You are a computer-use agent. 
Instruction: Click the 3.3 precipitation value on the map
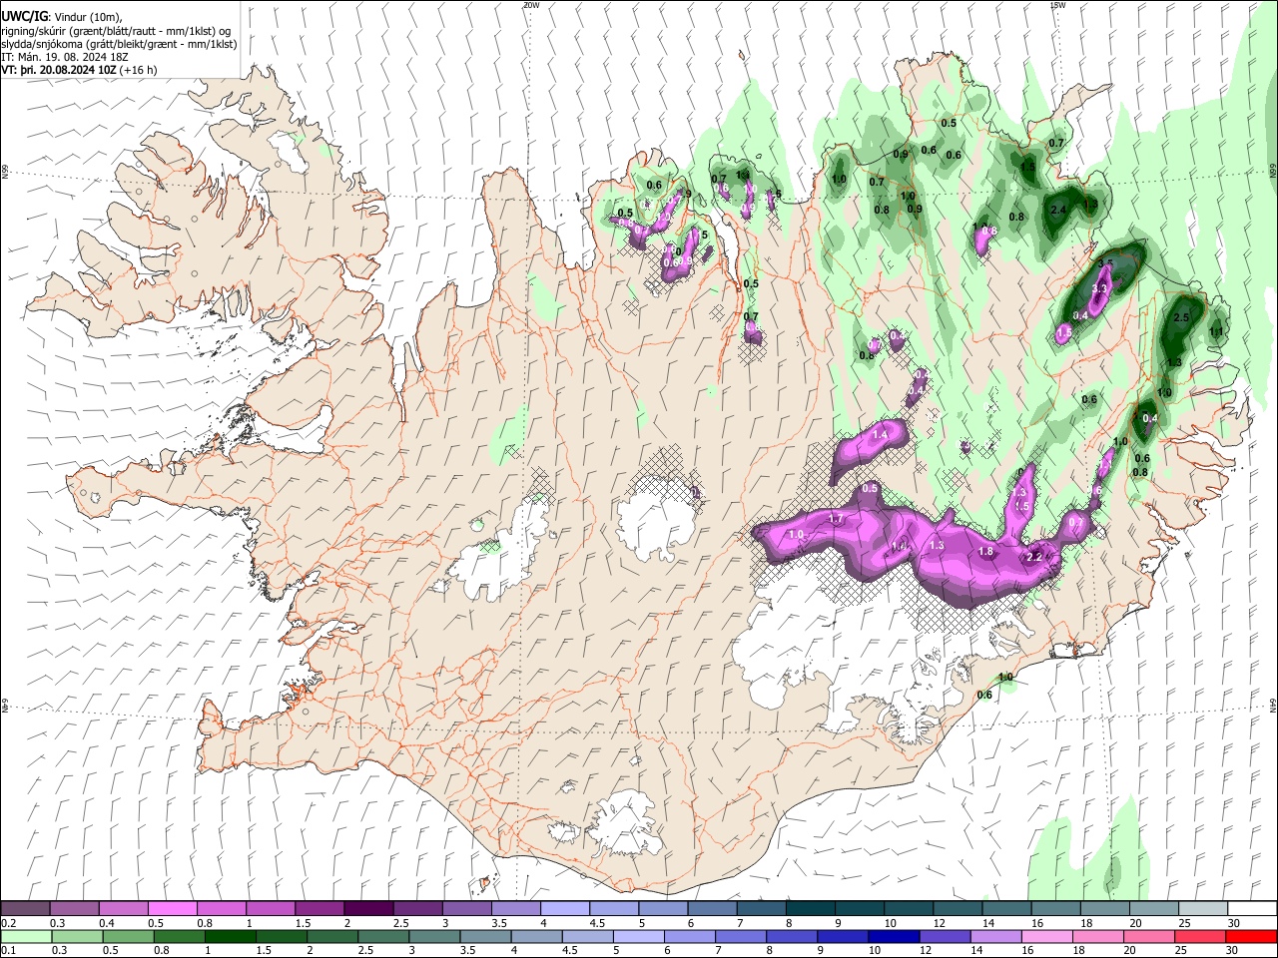(x=1100, y=289)
